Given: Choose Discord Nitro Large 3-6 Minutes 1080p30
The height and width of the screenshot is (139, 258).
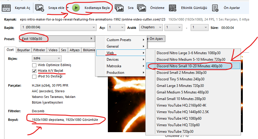Looking at the screenshot, I should click(193, 53).
